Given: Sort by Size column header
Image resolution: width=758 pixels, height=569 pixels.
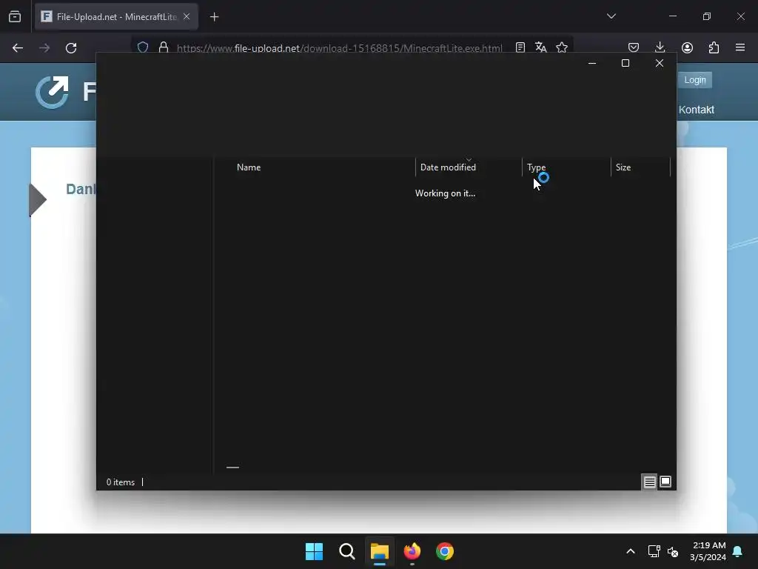Looking at the screenshot, I should pos(640,167).
